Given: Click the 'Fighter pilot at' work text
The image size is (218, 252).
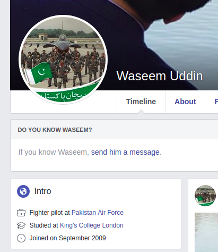Looking at the screenshot, I should [50, 213].
